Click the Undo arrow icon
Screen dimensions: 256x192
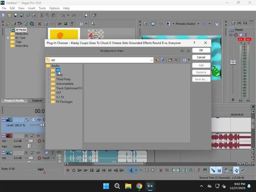pos(63,15)
